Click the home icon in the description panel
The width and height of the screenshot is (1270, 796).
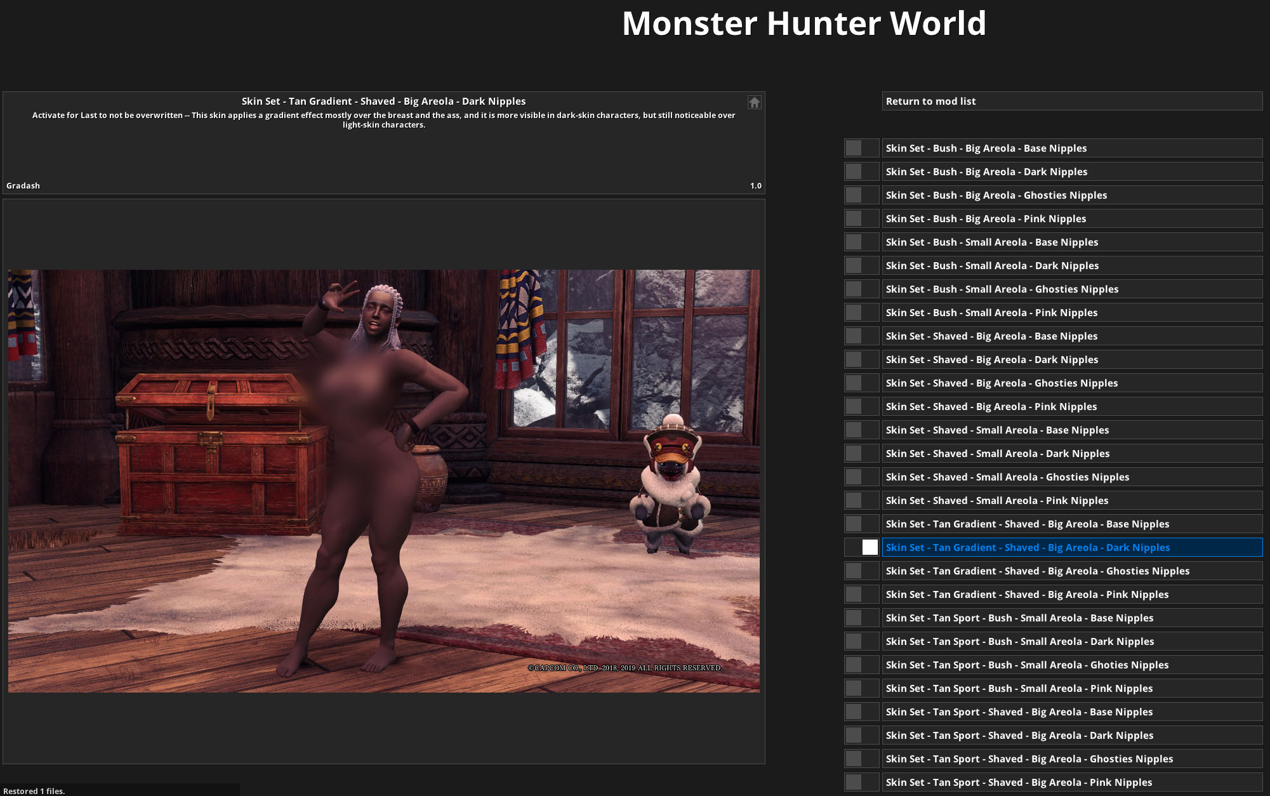pos(754,102)
